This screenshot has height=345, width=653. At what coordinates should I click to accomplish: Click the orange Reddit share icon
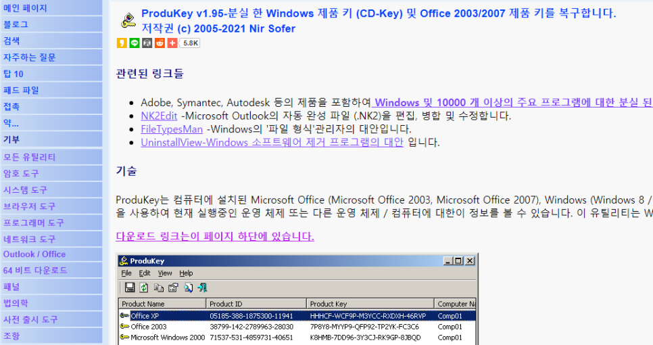coord(160,43)
